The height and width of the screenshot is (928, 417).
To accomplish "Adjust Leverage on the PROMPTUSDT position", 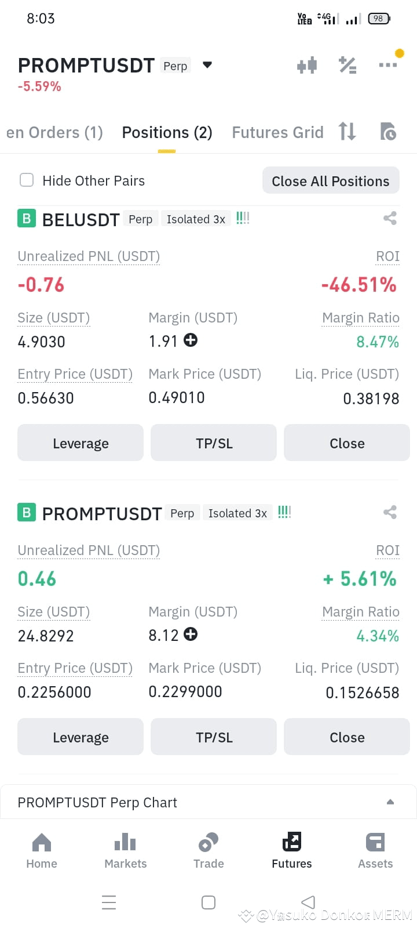I will [x=81, y=737].
